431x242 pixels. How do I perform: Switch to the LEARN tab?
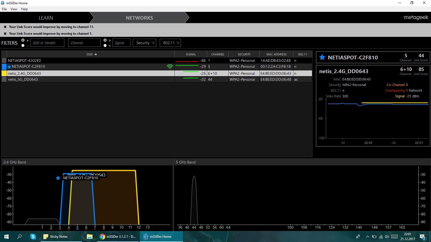tap(46, 18)
